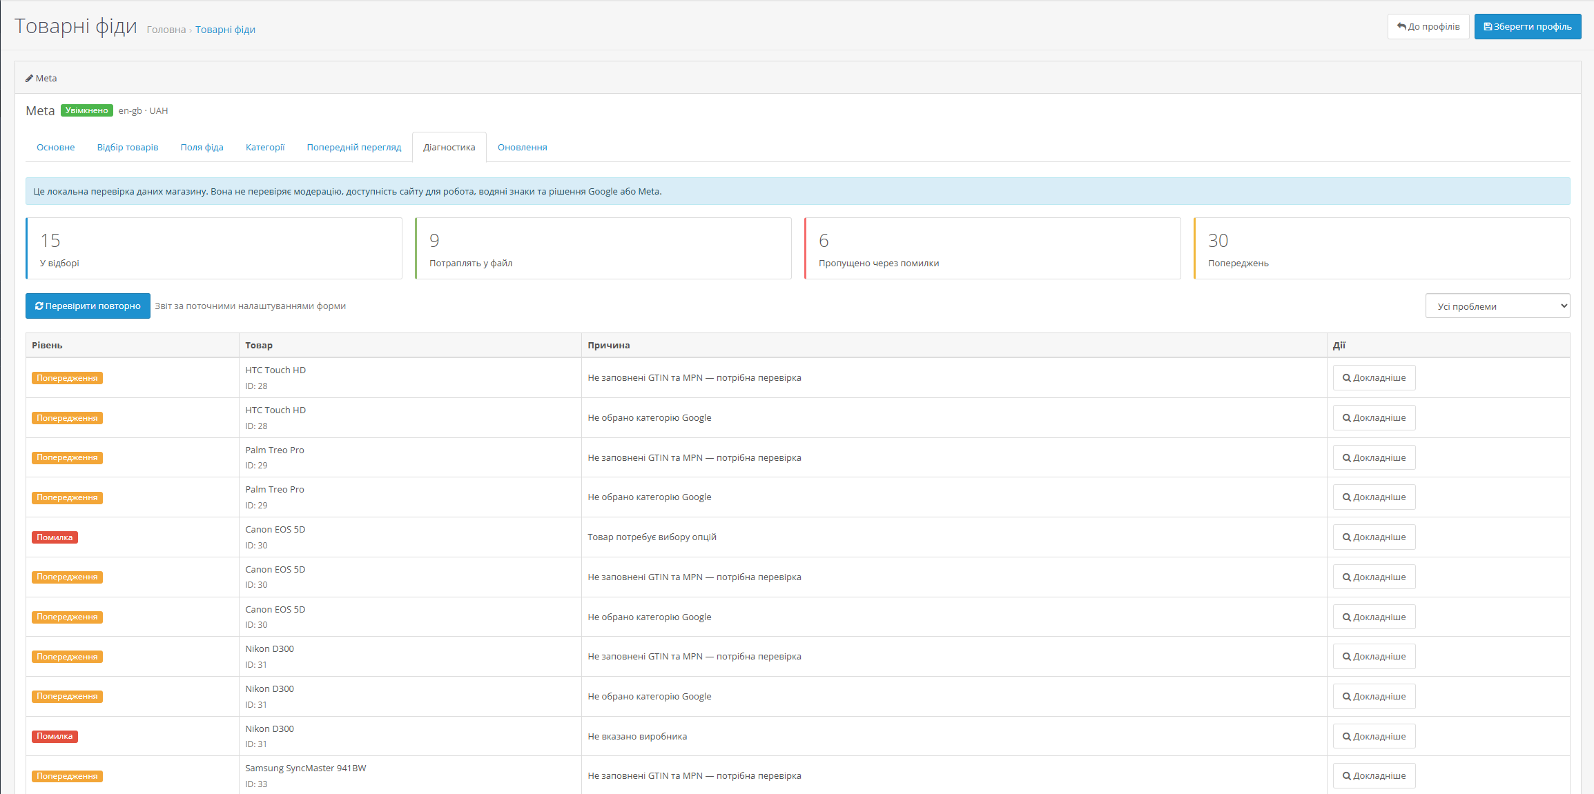This screenshot has height=794, width=1594.
Task: Open details for Palm Treo Pro GTIN warning
Action: (x=1374, y=458)
